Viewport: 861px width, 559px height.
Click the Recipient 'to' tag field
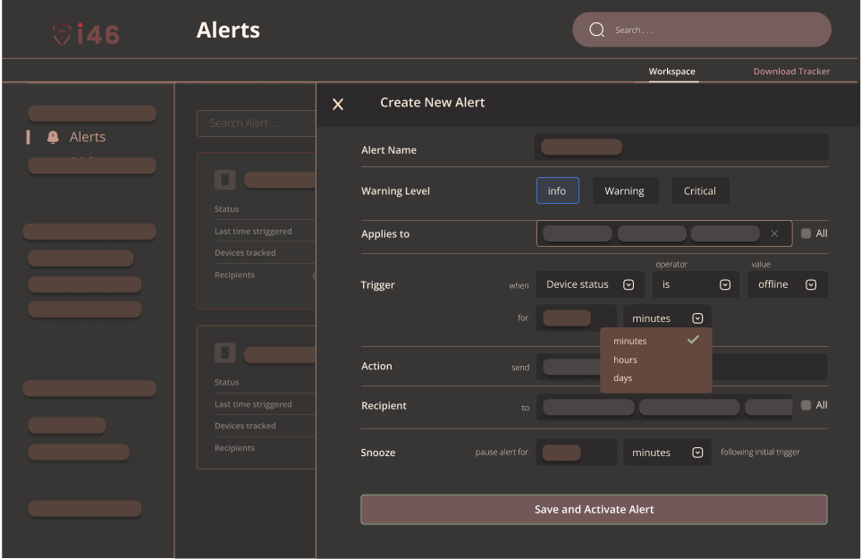[x=664, y=407]
